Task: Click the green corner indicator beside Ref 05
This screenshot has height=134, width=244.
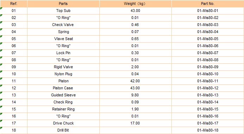Action: tap(1, 36)
